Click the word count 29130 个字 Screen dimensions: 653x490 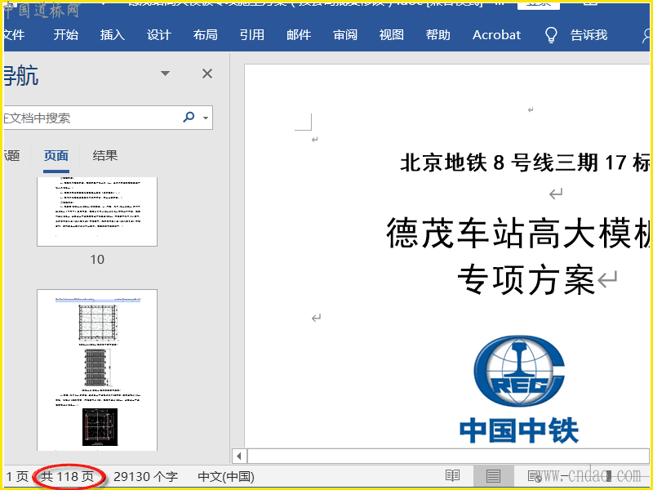tap(146, 476)
